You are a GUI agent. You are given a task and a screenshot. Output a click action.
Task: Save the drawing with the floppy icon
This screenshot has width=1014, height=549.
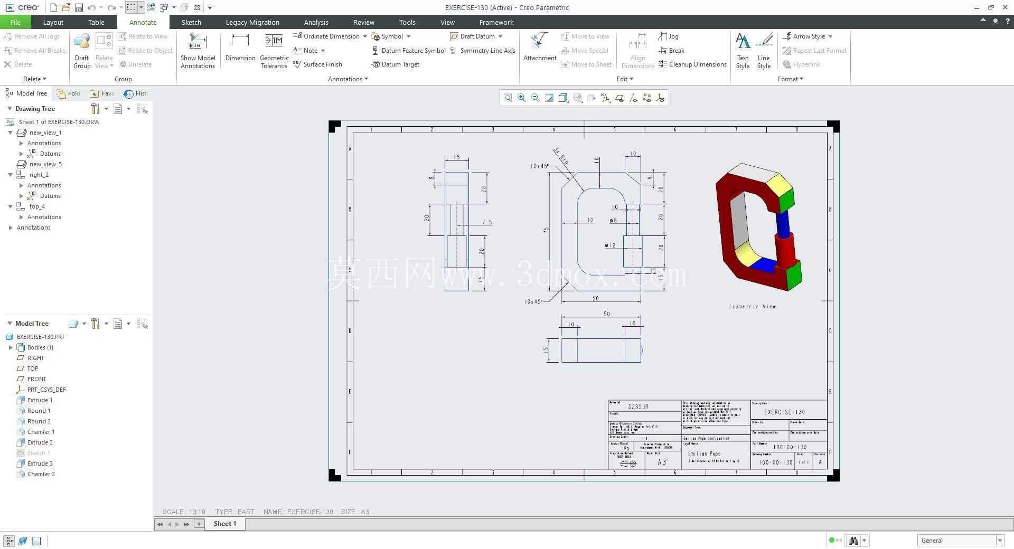(79, 7)
